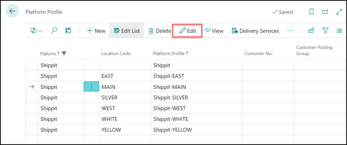Open the list view layout icon

tap(339, 31)
